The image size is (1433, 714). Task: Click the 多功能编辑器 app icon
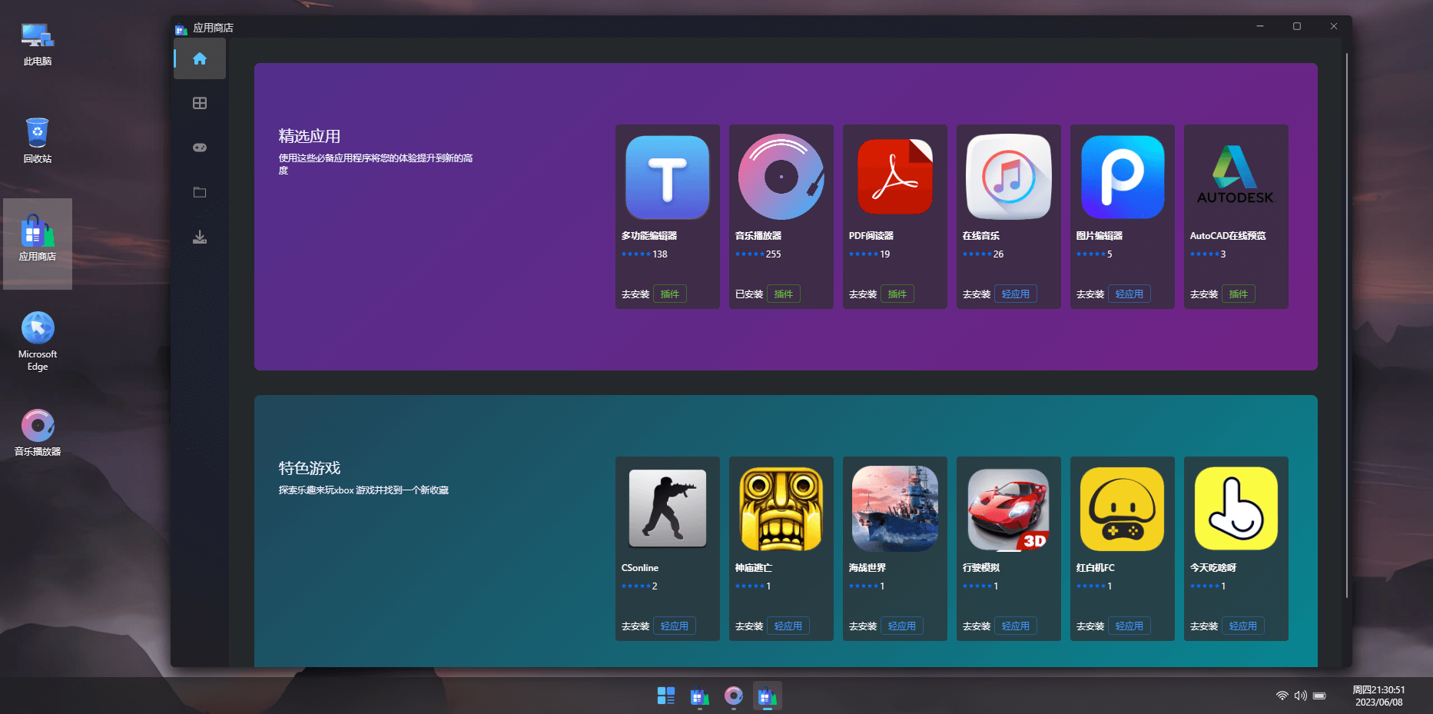click(x=667, y=178)
